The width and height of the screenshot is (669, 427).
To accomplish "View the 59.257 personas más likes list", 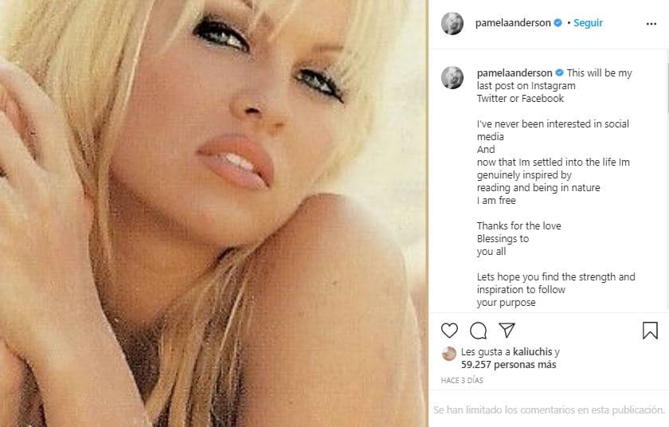I will (x=509, y=365).
